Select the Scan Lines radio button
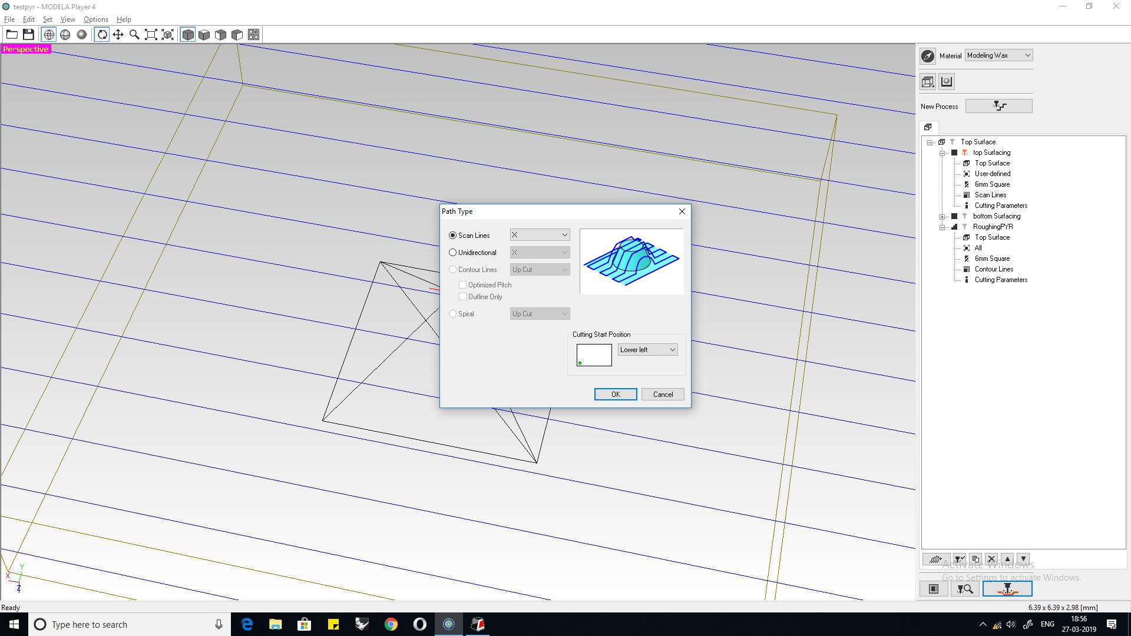 [453, 236]
